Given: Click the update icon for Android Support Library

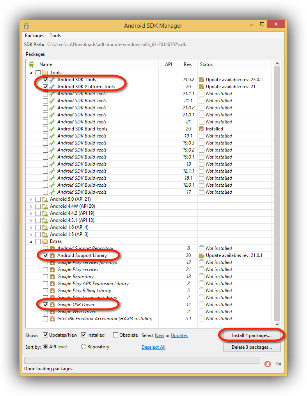Looking at the screenshot, I should tap(202, 255).
